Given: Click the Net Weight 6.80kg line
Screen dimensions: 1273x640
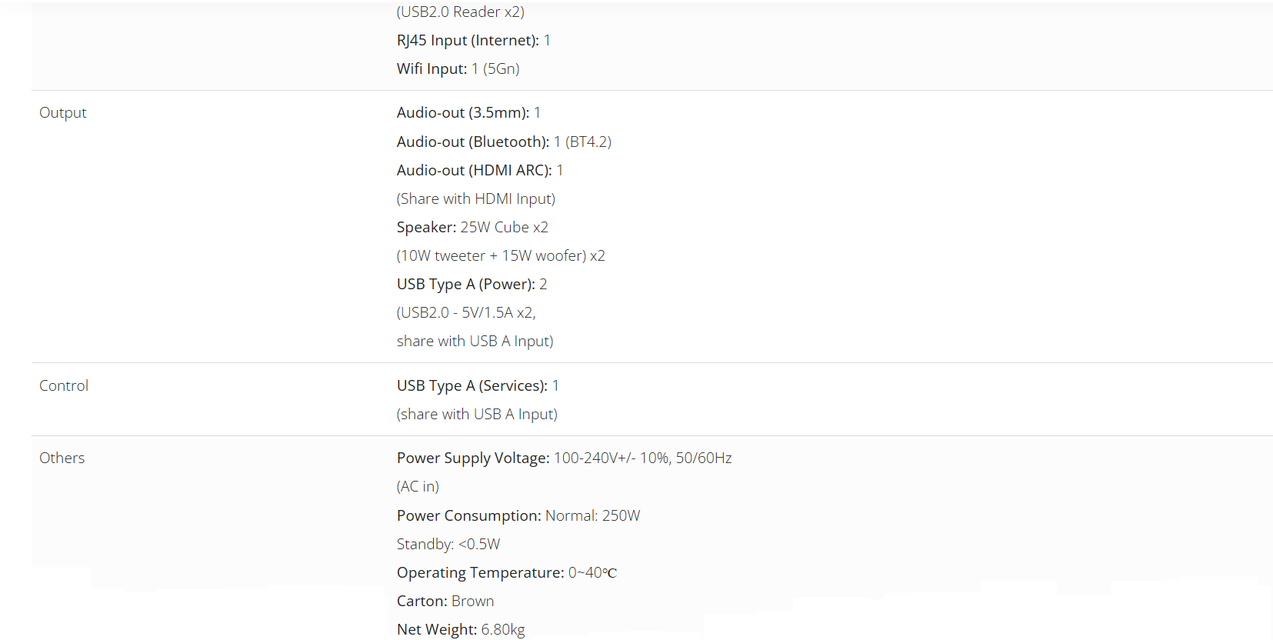Looking at the screenshot, I should 461,630.
